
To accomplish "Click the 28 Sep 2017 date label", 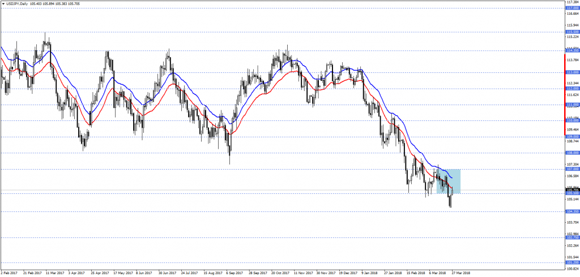I will coord(258,274).
